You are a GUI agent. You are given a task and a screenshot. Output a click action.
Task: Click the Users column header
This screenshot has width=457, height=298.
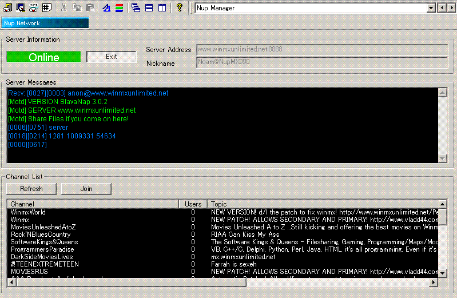tap(193, 204)
